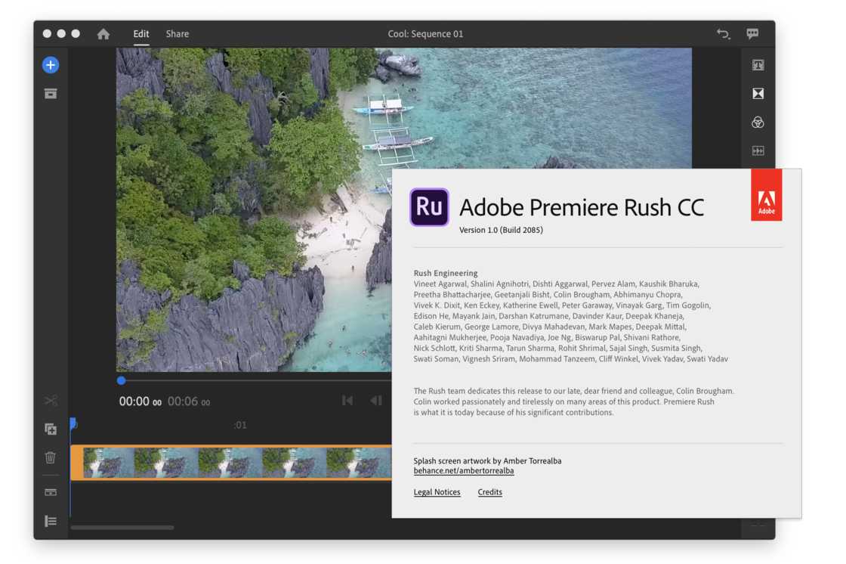This screenshot has height=564, width=846.
Task: Toggle expand tracks icon
Action: point(51,493)
